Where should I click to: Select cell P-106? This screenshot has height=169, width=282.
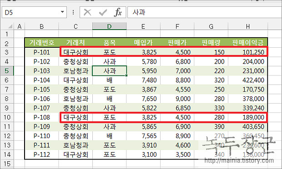point(42,99)
